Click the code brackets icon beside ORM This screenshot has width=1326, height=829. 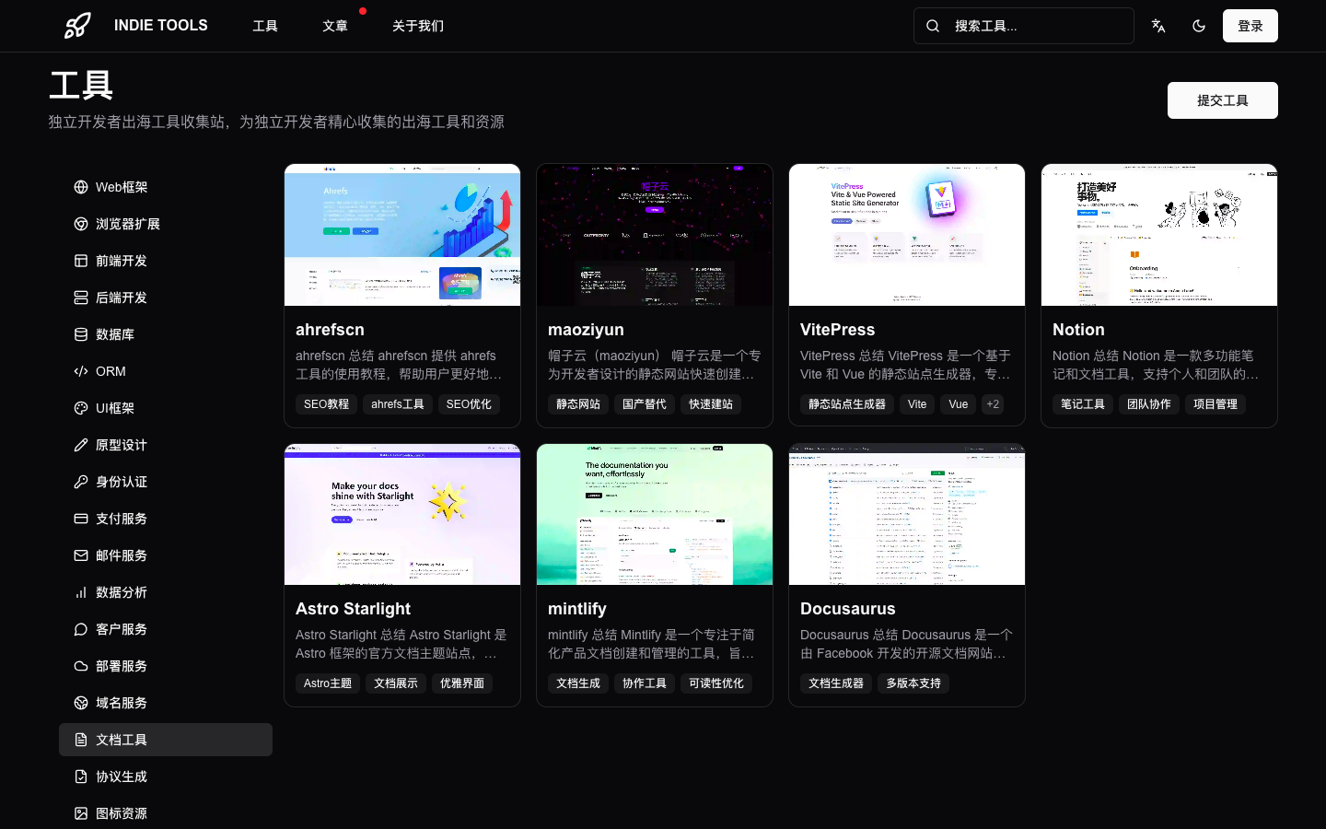click(81, 371)
